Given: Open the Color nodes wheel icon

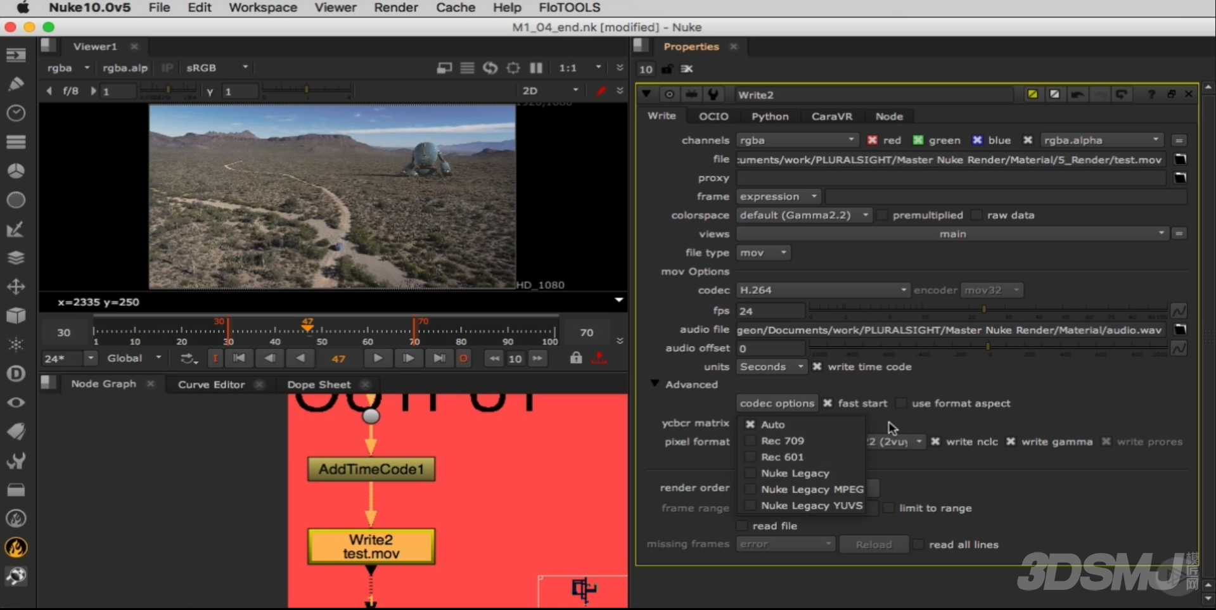Looking at the screenshot, I should coord(16,171).
